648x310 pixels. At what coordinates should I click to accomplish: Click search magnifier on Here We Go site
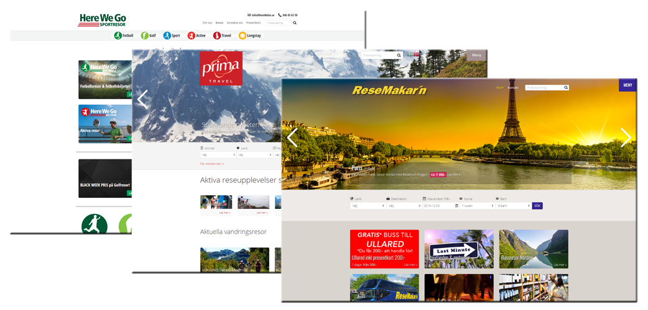click(295, 23)
